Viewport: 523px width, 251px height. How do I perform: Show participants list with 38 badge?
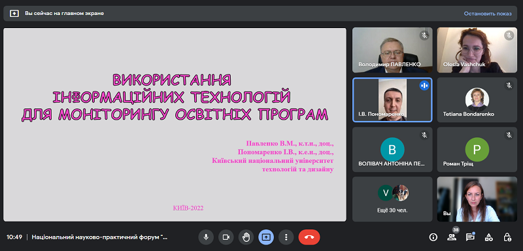(452, 237)
